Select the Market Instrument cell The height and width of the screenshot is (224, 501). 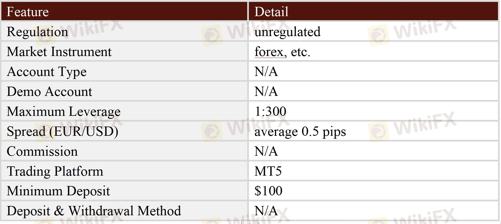(x=59, y=52)
